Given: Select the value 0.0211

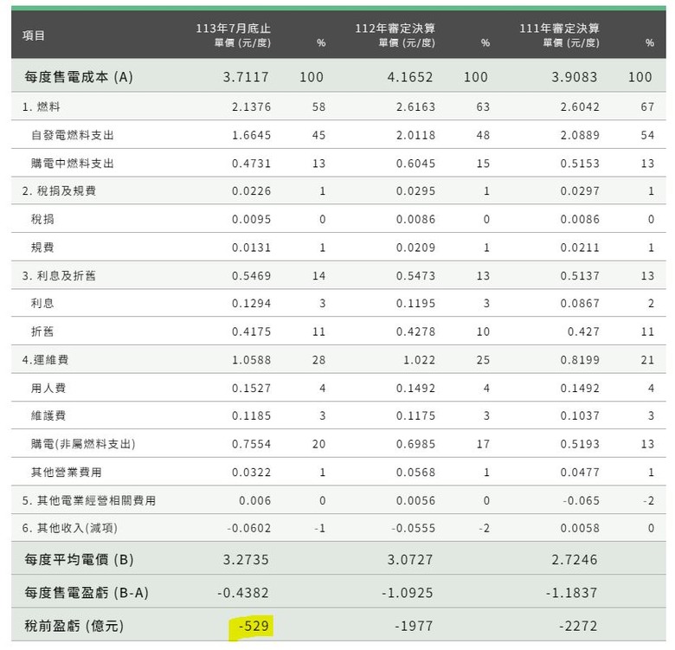Looking at the screenshot, I should point(580,248).
